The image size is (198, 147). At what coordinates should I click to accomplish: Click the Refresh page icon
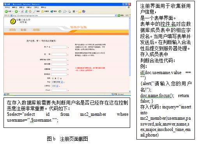26,11
